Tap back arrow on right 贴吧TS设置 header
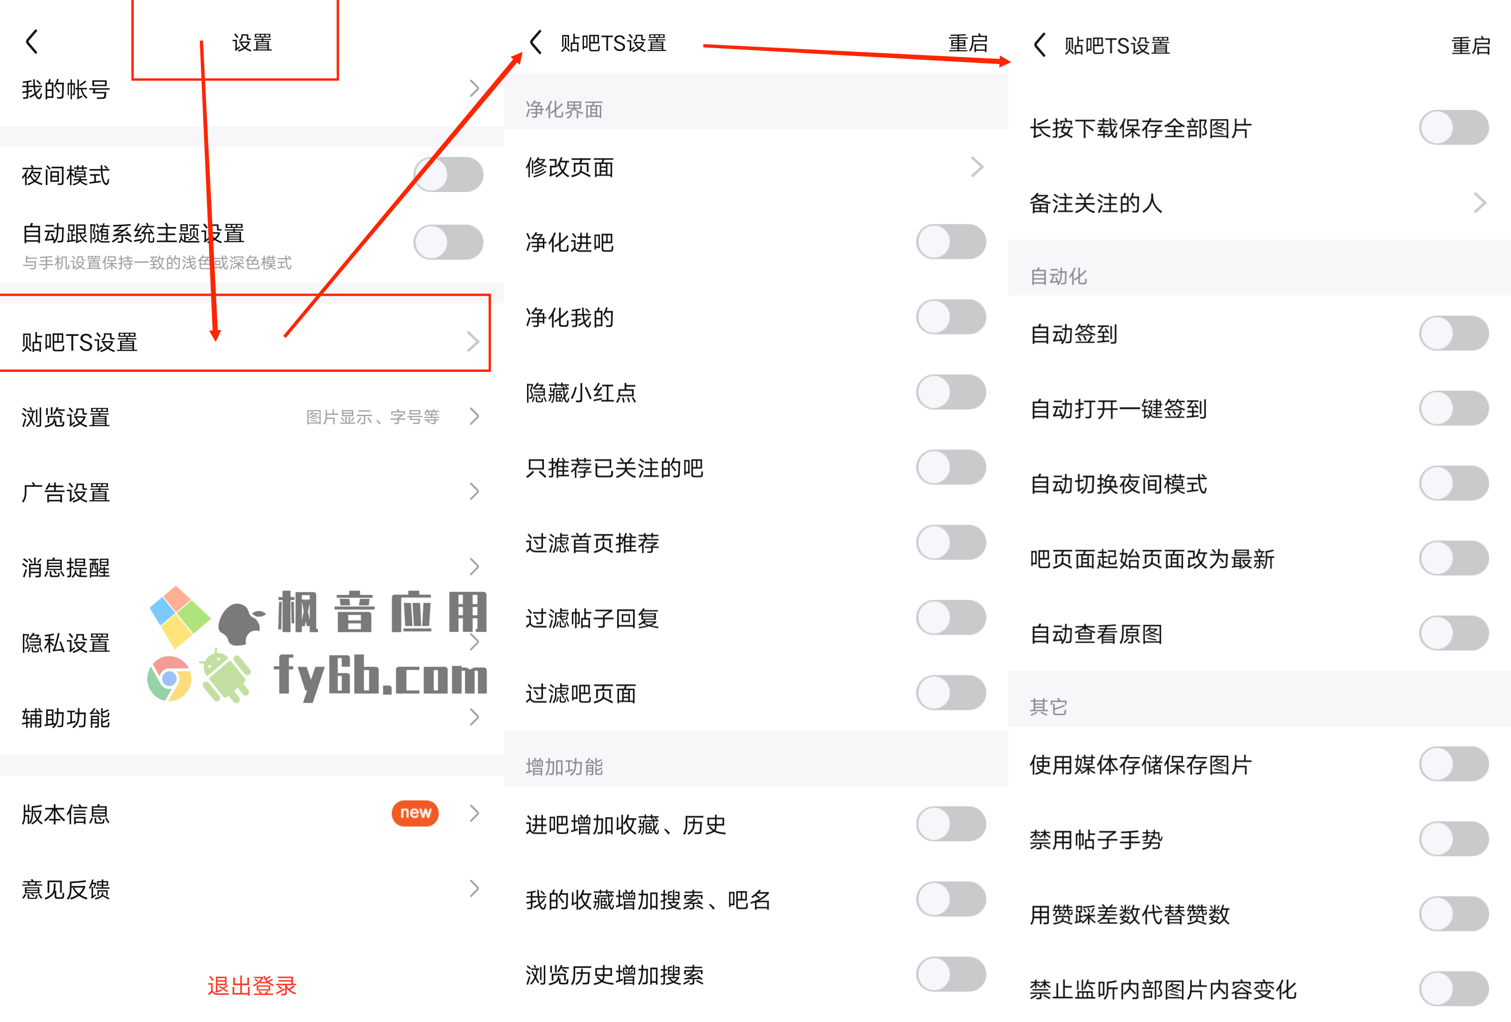Screen dimensions: 1511x1022 pos(1039,45)
